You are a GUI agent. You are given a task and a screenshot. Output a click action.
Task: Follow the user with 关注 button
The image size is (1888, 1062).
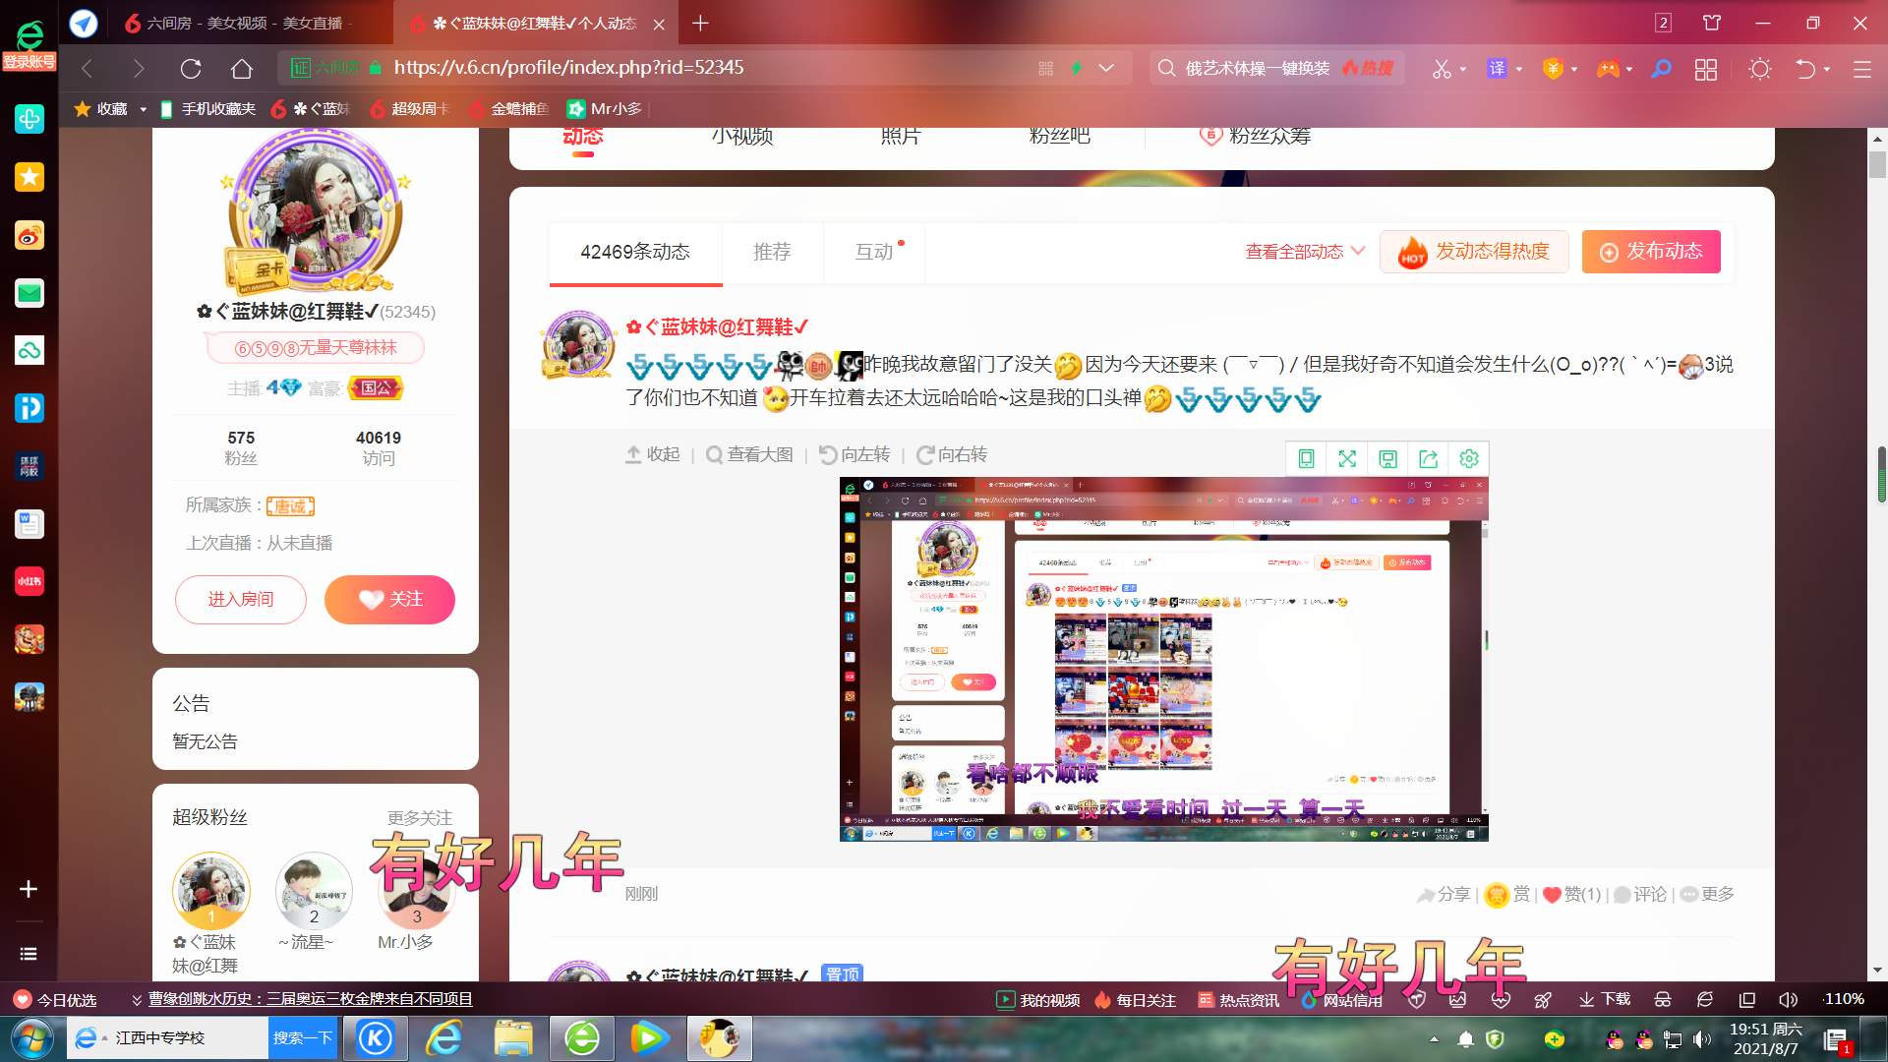[x=389, y=600]
